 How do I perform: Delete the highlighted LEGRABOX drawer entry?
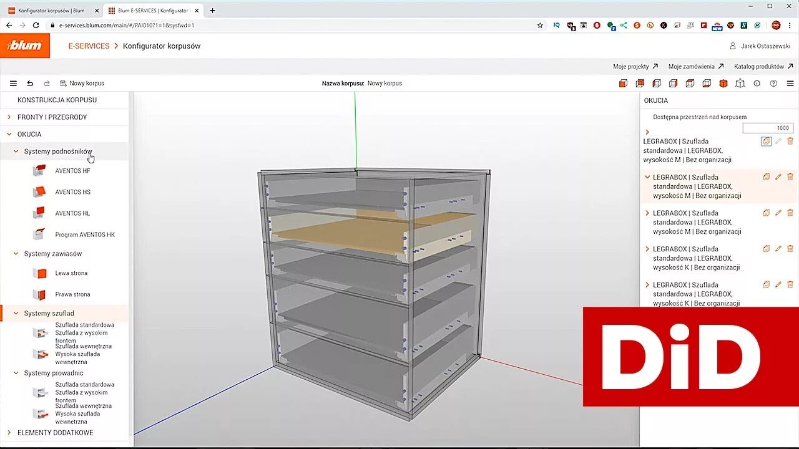(x=790, y=177)
